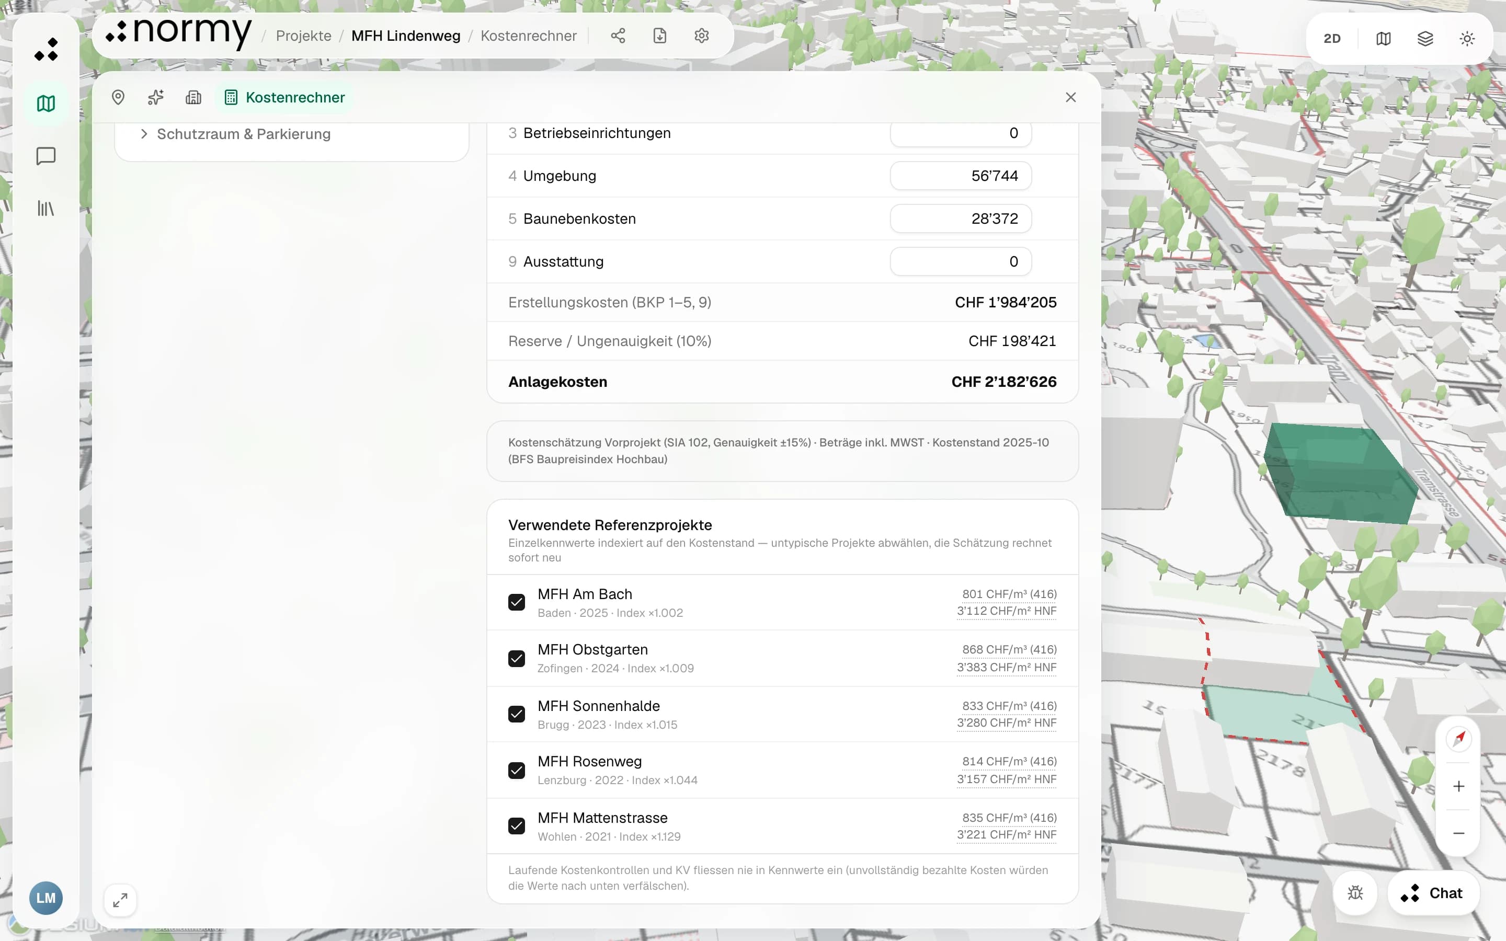Screen dimensions: 1506x941
Task: Uncheck MFH Am Bach reference project
Action: (x=517, y=602)
